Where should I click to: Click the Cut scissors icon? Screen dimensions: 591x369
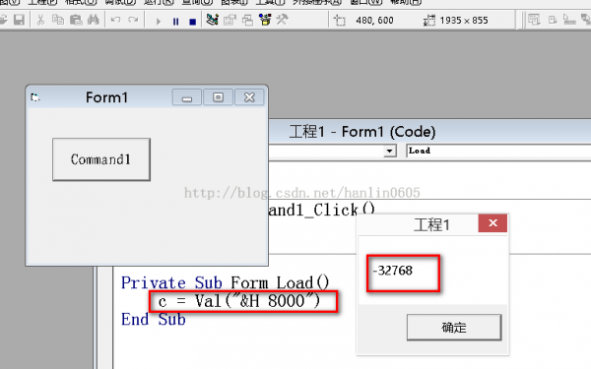pyautogui.click(x=40, y=20)
